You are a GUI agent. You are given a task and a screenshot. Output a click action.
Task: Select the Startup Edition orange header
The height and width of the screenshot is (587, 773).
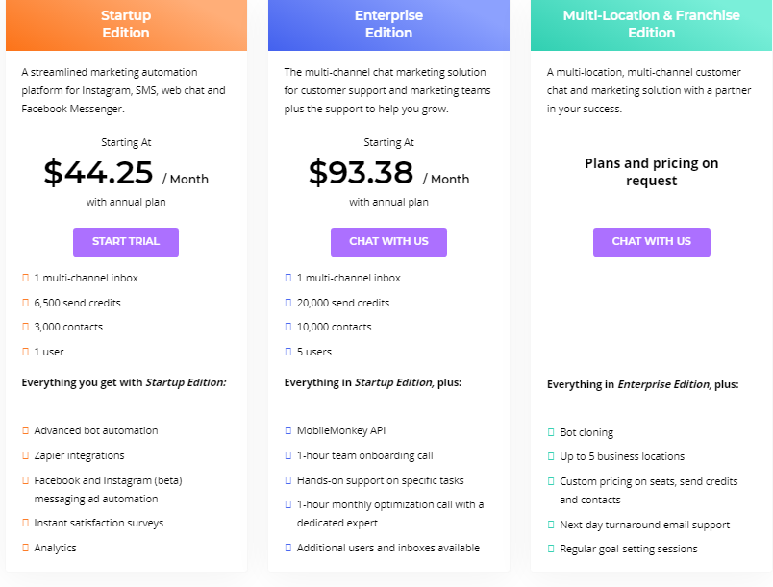(126, 25)
